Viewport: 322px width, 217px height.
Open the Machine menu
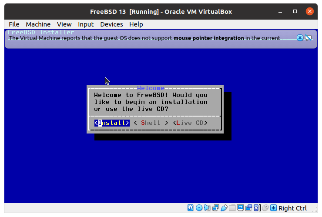tap(38, 24)
